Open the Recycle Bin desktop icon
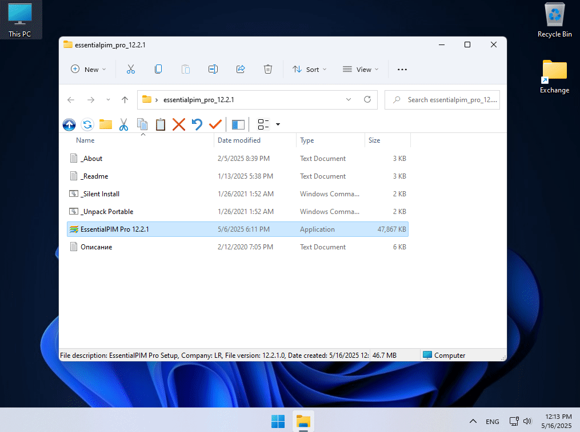Screen dimensions: 580x432 (554, 20)
